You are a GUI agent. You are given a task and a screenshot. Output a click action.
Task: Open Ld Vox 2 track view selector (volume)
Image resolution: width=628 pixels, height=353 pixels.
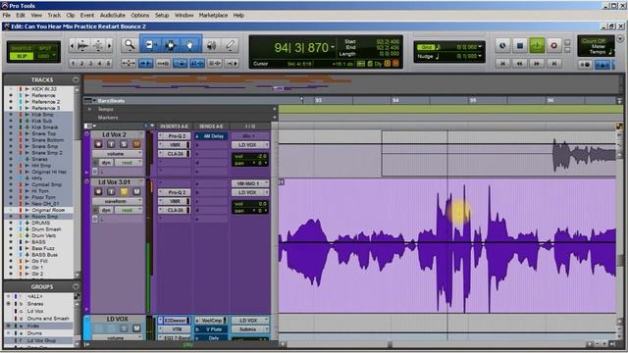click(117, 154)
